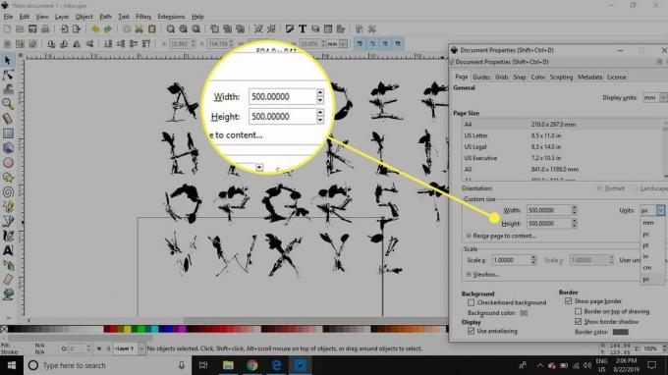This screenshot has height=375, width=668.
Task: Click the Background color swatch
Action: click(524, 313)
